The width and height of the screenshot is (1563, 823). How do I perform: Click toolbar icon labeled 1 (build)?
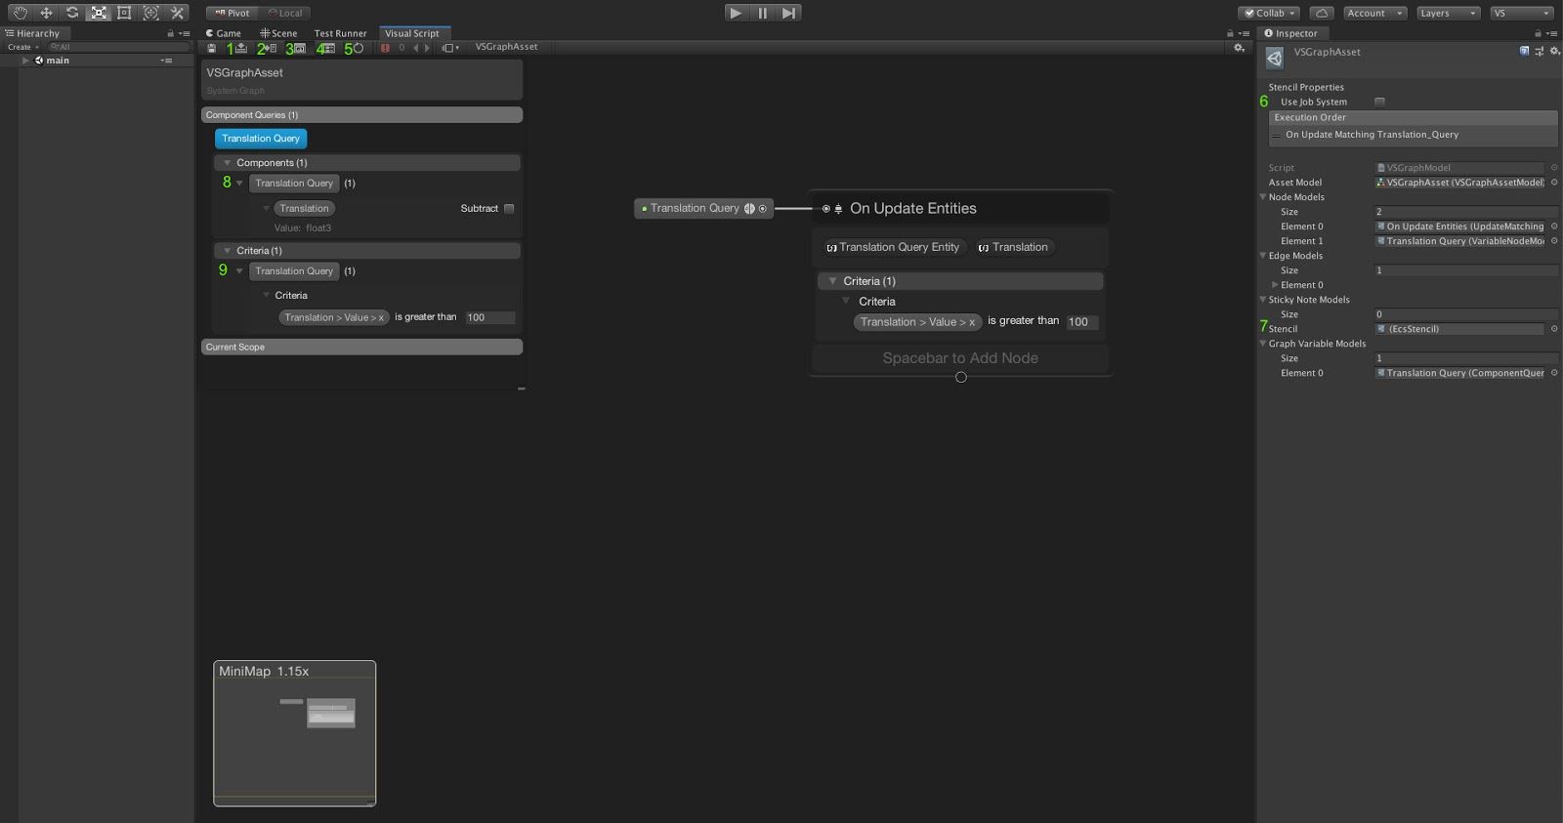pyautogui.click(x=241, y=47)
